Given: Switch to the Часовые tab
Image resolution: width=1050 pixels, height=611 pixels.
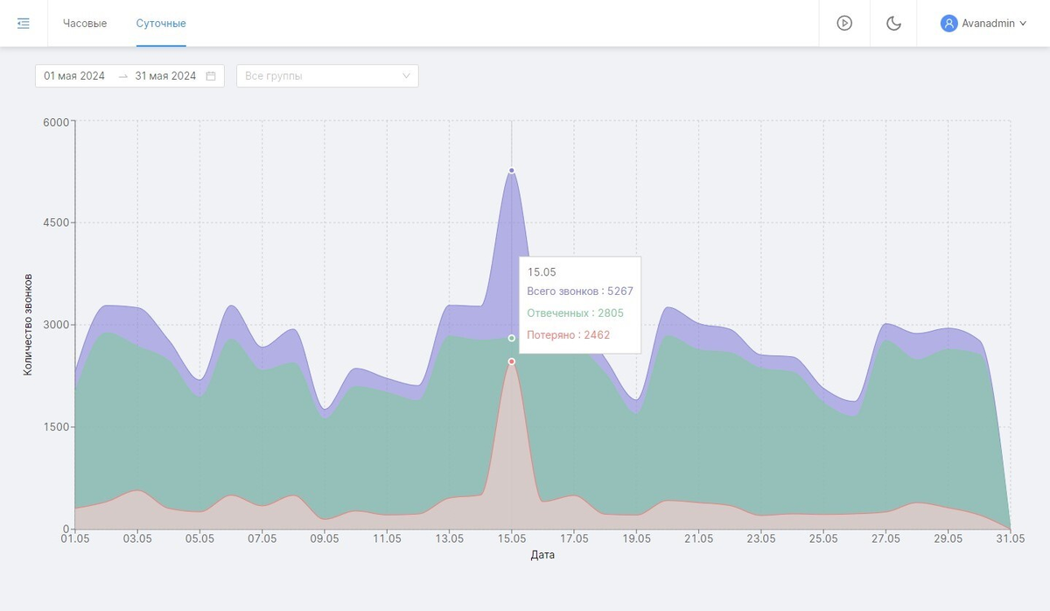Looking at the screenshot, I should point(85,24).
